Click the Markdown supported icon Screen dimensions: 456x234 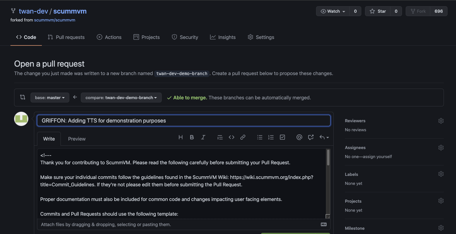pyautogui.click(x=324, y=224)
